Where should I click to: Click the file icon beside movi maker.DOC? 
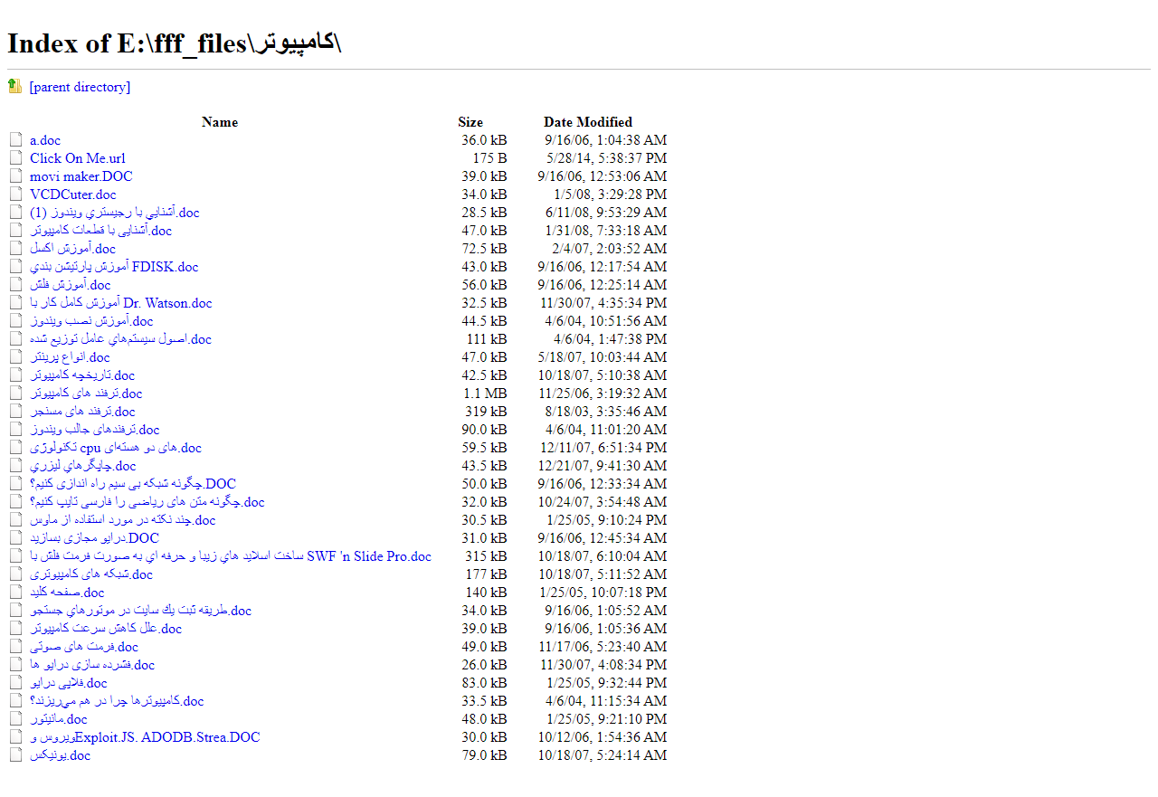point(15,176)
